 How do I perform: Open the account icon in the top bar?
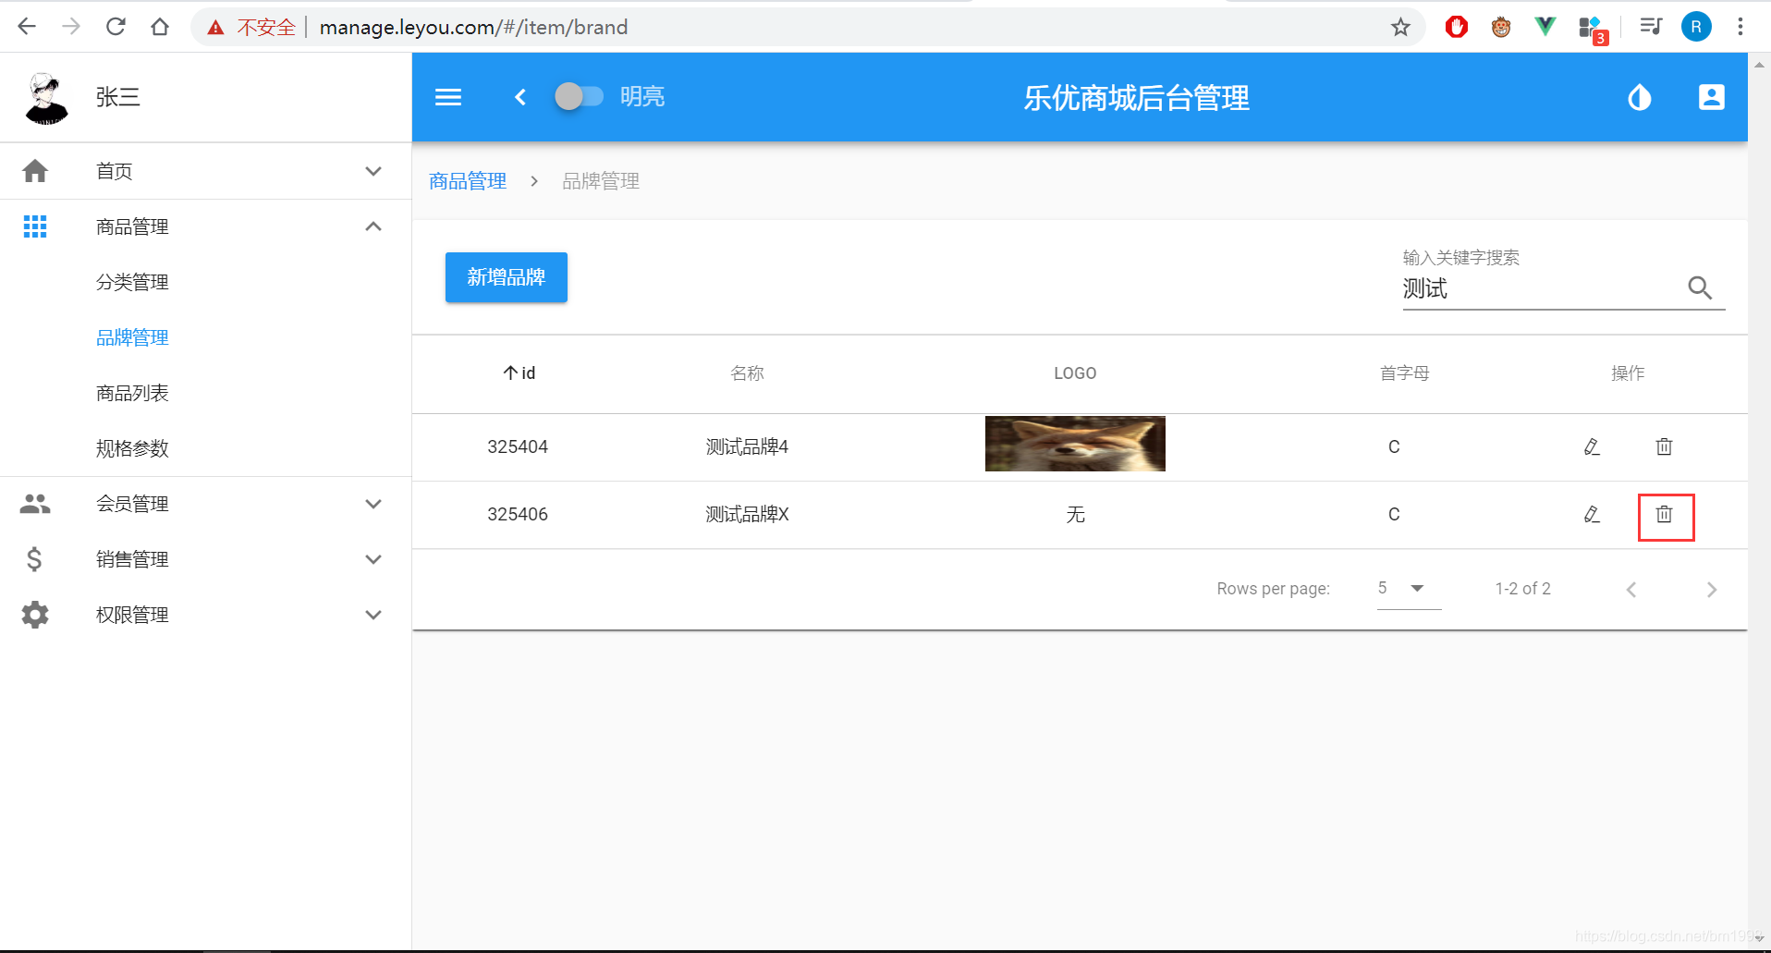pos(1711,97)
